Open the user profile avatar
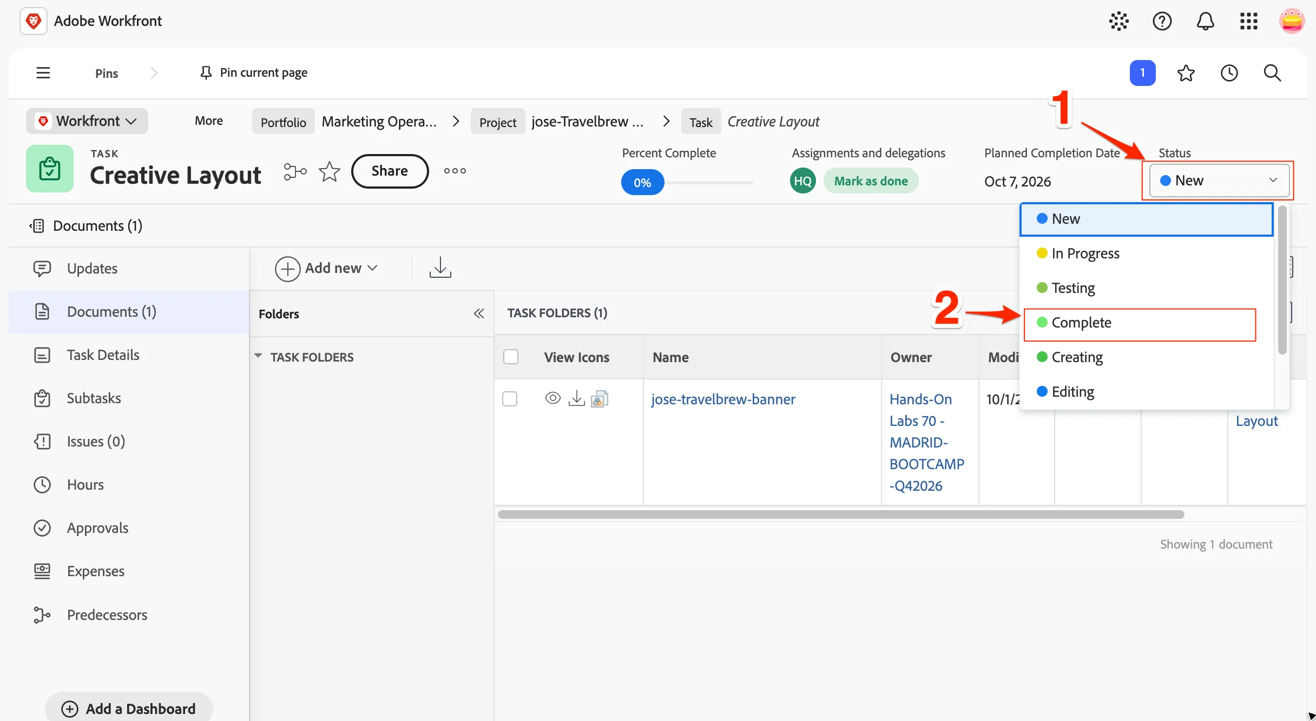This screenshot has width=1316, height=721. (1292, 21)
